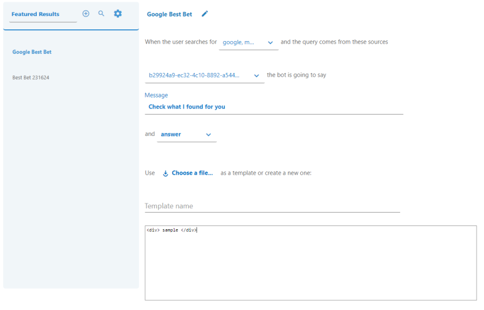Click the chevron arrow on the source ID field
The width and height of the screenshot is (484, 310).
(255, 75)
